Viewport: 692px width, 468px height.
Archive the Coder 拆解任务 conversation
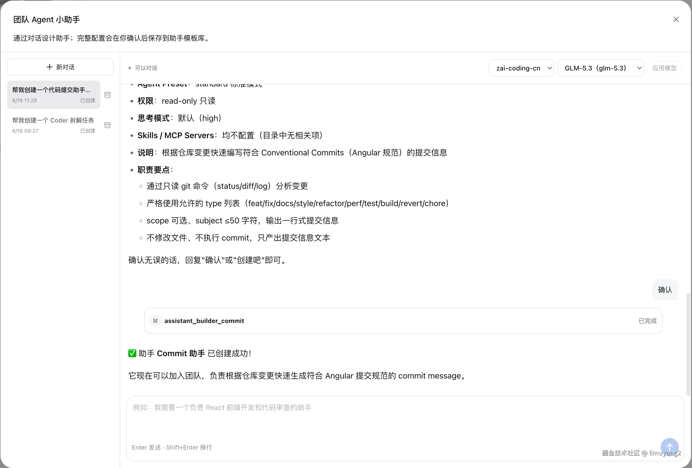[x=107, y=125]
